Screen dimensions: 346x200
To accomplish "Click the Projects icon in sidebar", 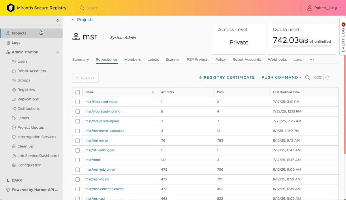I will 8,33.
